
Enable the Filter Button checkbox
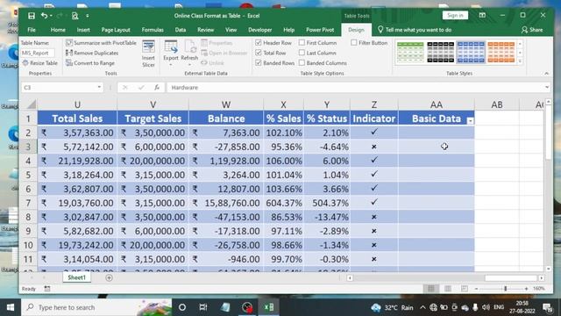point(354,43)
